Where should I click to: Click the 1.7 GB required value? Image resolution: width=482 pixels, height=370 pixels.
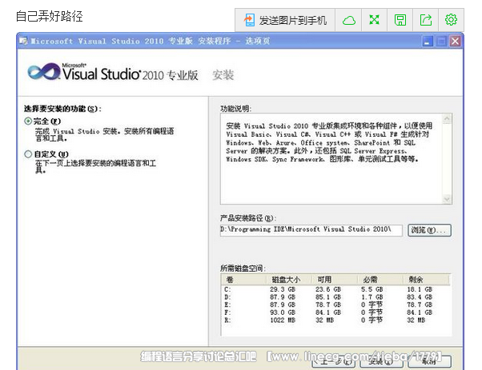point(372,297)
